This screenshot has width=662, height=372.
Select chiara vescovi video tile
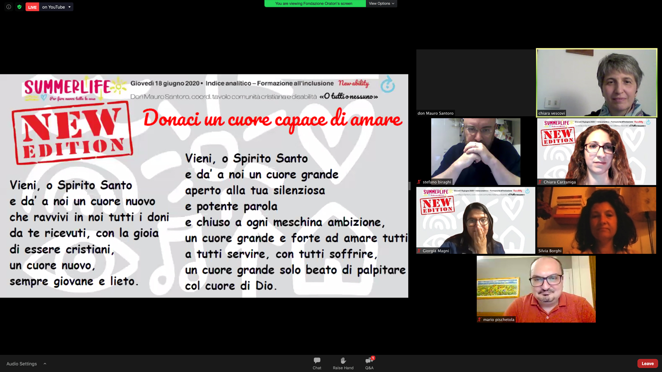tap(597, 83)
